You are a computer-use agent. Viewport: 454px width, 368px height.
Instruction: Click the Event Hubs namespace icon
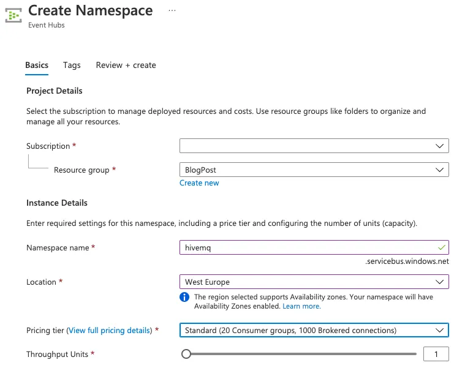pyautogui.click(x=13, y=15)
